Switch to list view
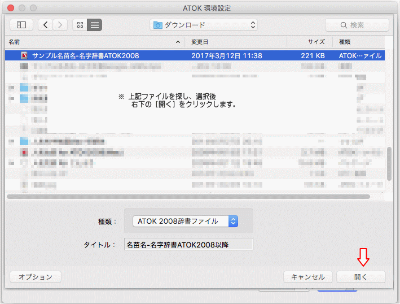This screenshot has height=304, width=400. coord(95,25)
